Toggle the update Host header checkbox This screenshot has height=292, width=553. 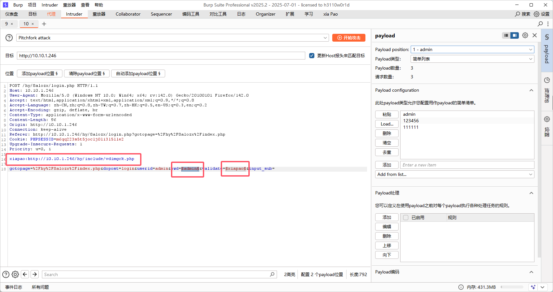click(312, 56)
